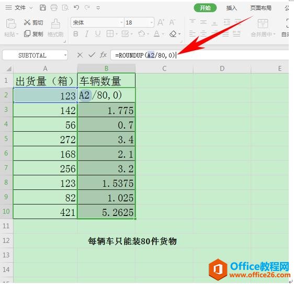This screenshot has width=294, height=284.
Task: Center text horizontally
Action: coord(203,34)
